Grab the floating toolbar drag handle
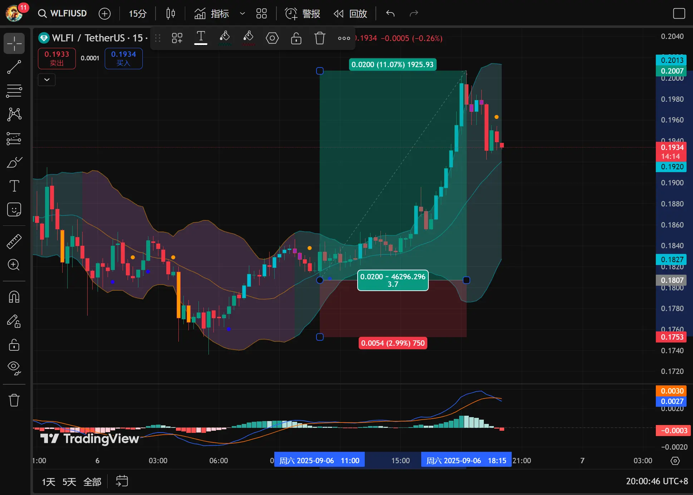Screen dimensions: 693x495 (158, 38)
